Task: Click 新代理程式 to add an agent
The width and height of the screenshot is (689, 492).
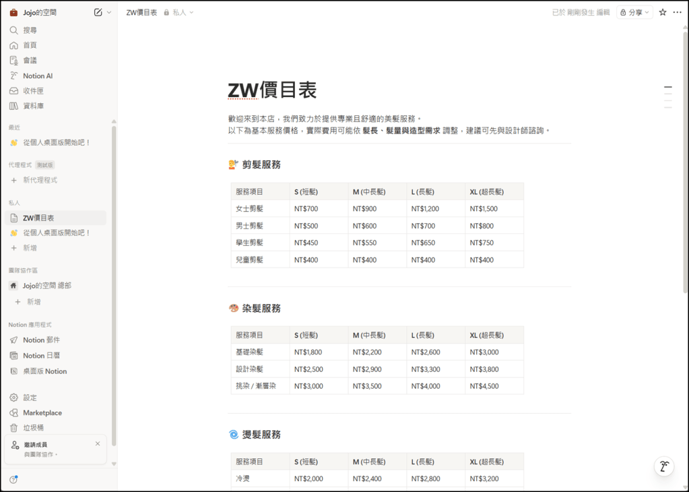Action: tap(40, 180)
